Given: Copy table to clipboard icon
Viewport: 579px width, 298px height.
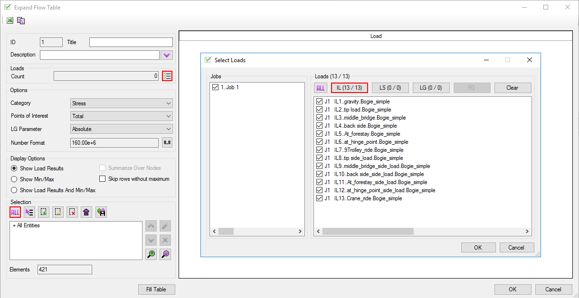Looking at the screenshot, I should point(21,20).
